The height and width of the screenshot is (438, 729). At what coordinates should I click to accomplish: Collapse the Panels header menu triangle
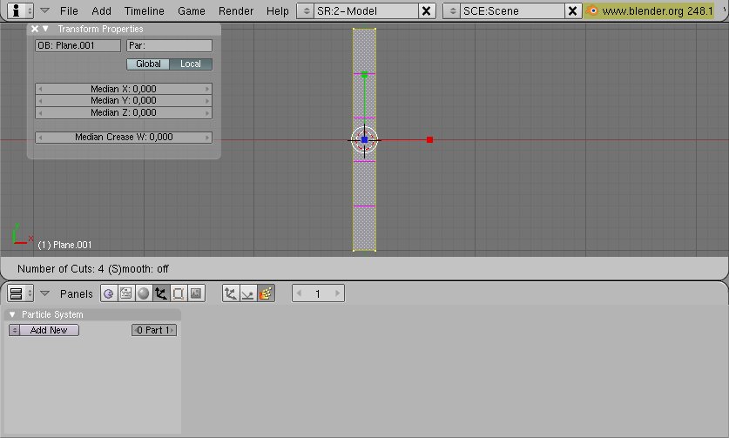coord(44,293)
